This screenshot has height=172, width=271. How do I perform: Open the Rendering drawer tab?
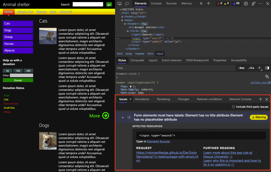164,99
